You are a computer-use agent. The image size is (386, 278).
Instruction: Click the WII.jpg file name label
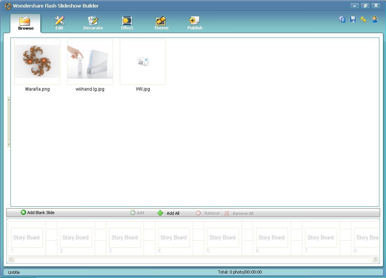(143, 89)
